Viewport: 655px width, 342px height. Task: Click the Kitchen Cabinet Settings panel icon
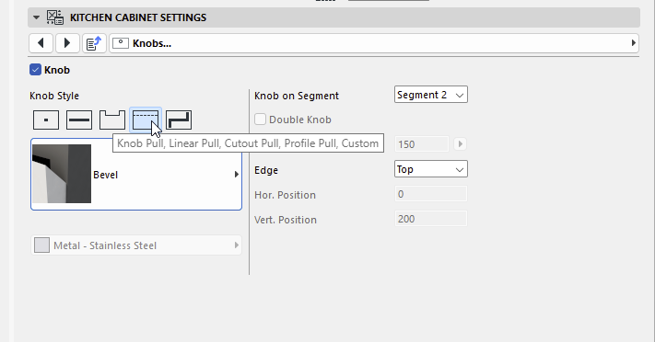tap(55, 17)
